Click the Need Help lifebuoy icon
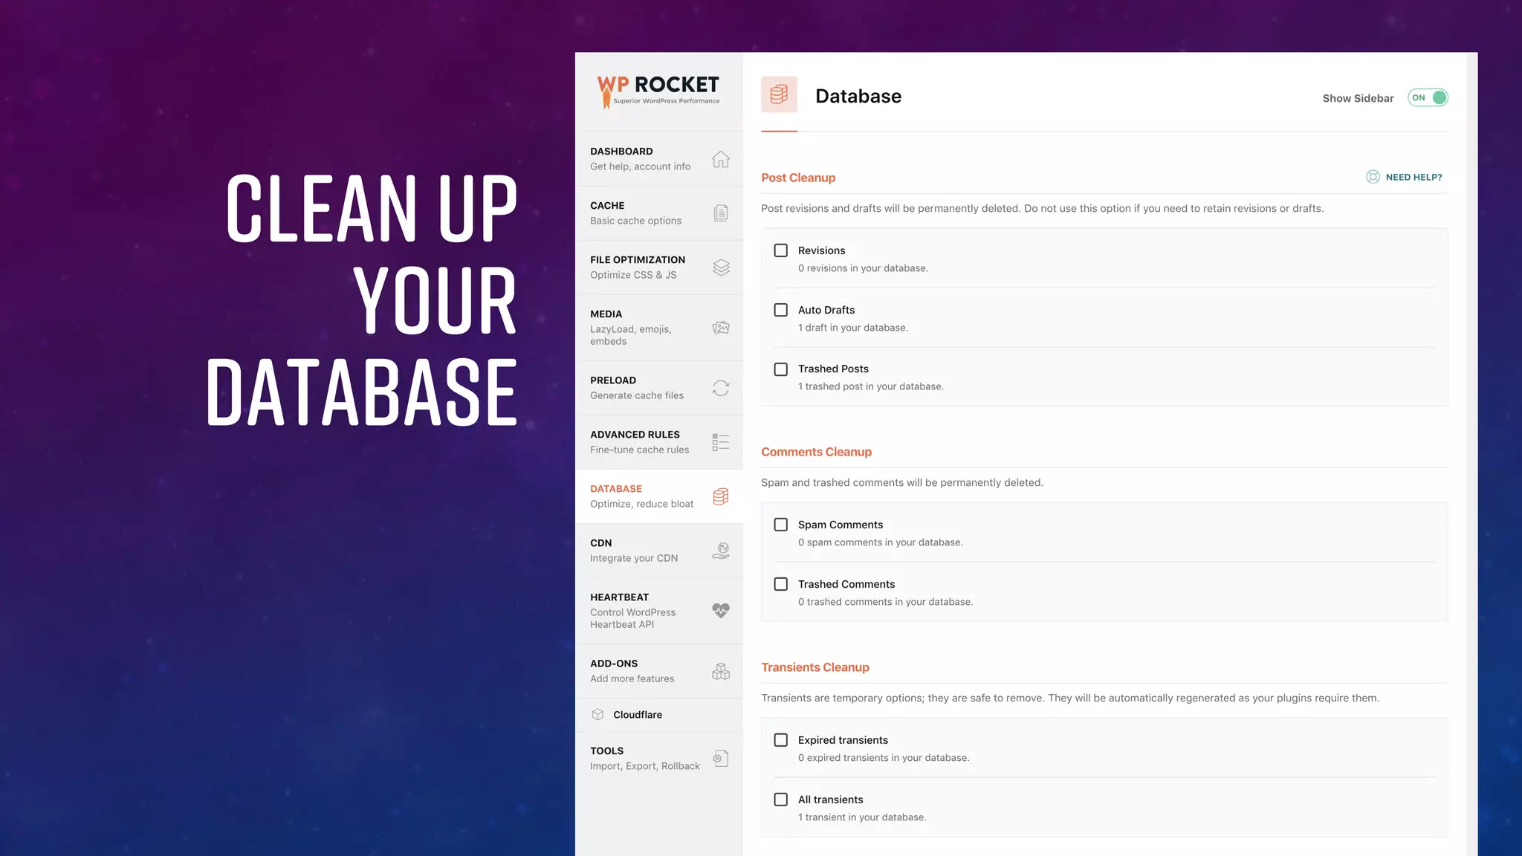Screen dimensions: 1522x856 (1373, 177)
